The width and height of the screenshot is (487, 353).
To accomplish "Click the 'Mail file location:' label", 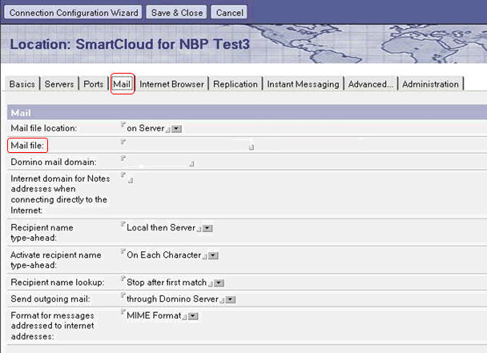I will pos(44,128).
